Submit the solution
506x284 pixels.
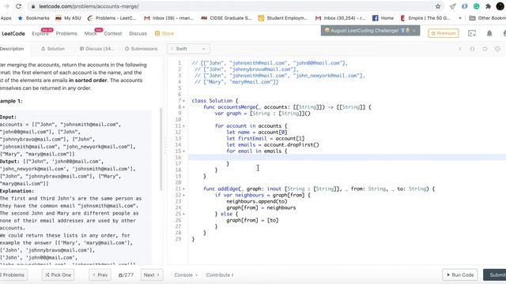click(x=495, y=275)
